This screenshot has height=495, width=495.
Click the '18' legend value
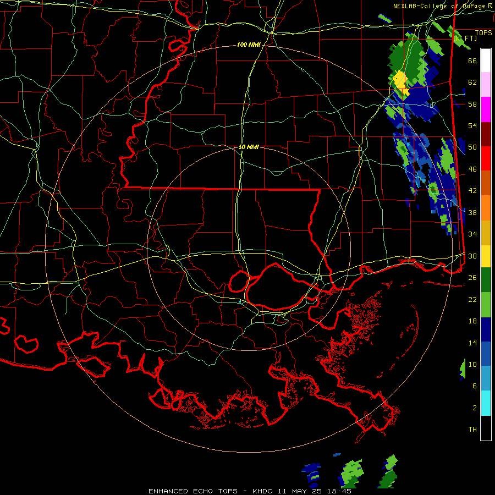tap(472, 321)
